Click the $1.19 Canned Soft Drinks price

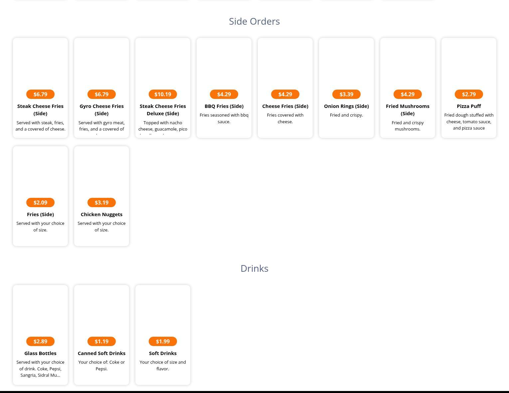[101, 341]
